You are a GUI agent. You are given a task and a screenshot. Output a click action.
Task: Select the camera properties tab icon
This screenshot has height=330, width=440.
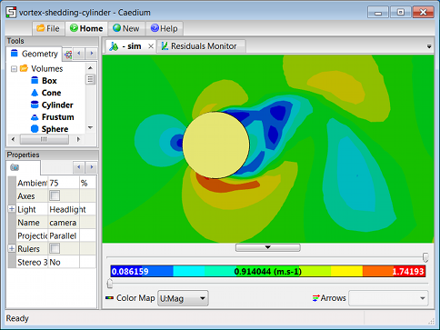(x=15, y=167)
